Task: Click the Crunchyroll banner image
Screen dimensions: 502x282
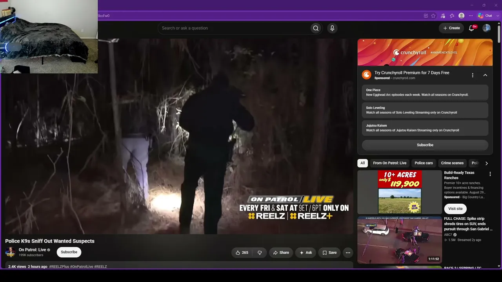Action: [425, 52]
